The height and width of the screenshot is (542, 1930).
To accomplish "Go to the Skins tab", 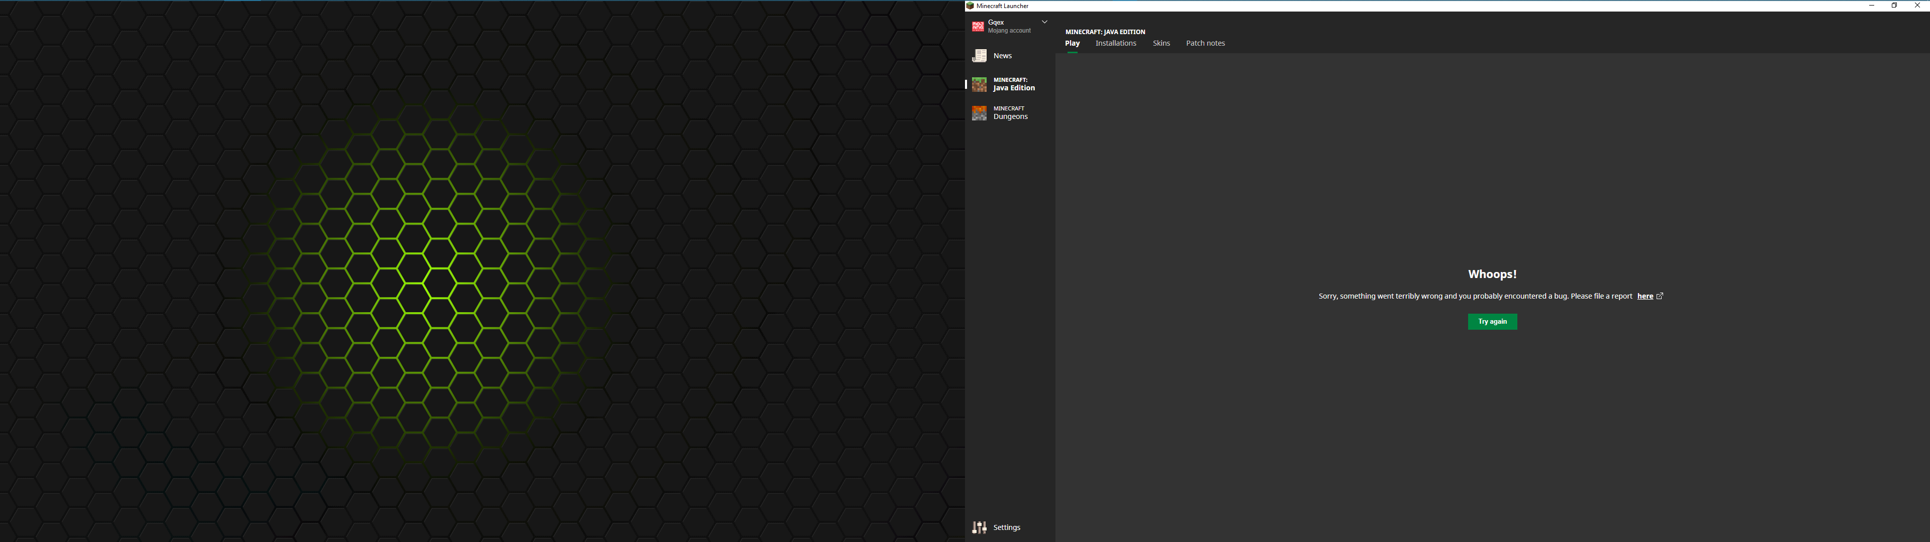I will [1162, 44].
